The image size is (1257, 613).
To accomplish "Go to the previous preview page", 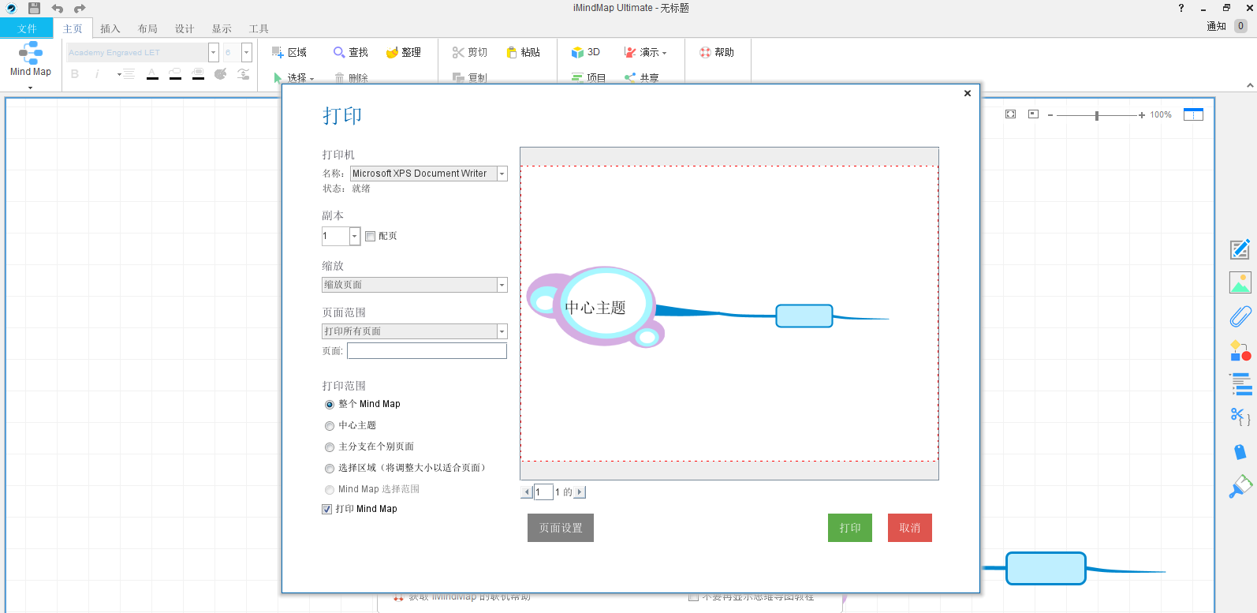I will pos(526,492).
